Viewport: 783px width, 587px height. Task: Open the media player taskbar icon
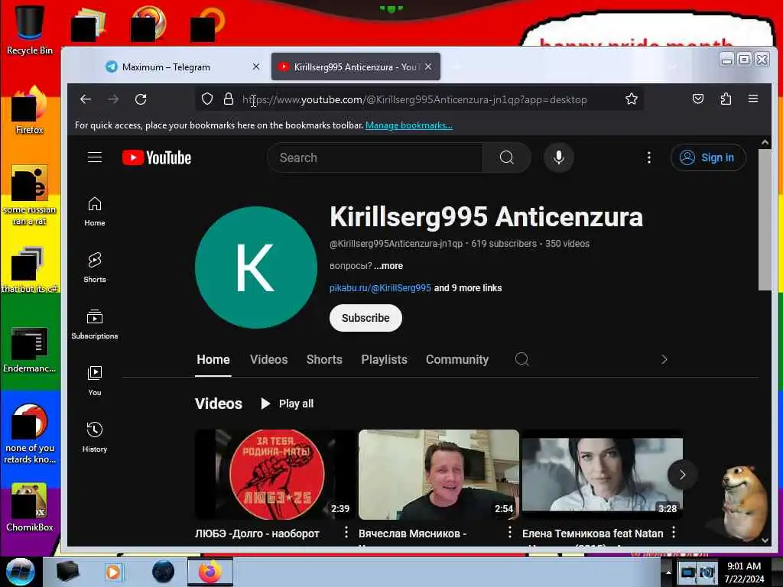pos(113,572)
